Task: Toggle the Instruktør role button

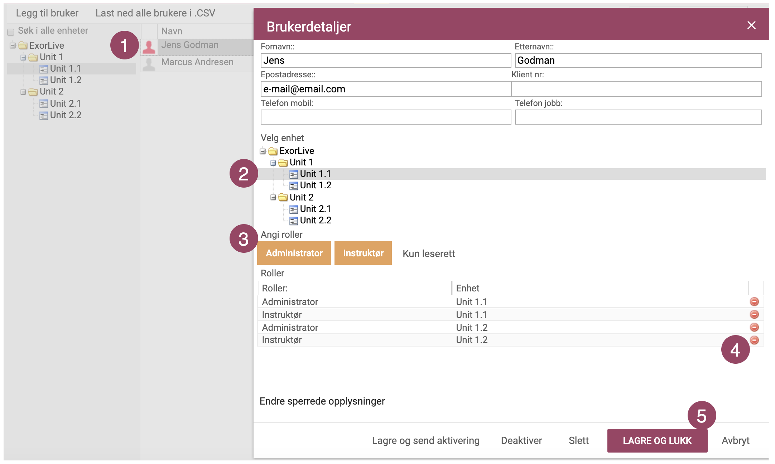Action: tap(363, 253)
